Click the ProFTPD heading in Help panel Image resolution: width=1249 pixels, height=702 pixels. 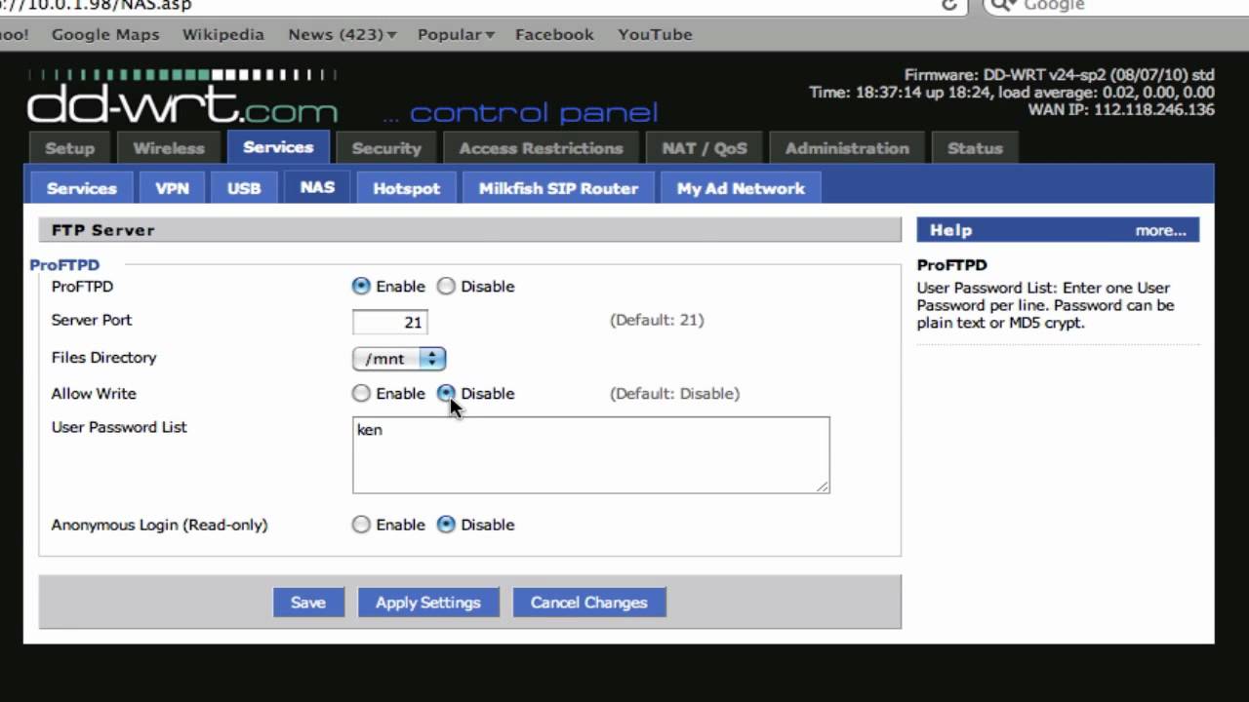pyautogui.click(x=952, y=265)
